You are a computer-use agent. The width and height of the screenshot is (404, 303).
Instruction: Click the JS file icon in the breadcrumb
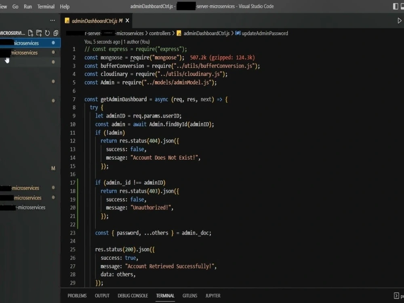(x=179, y=33)
